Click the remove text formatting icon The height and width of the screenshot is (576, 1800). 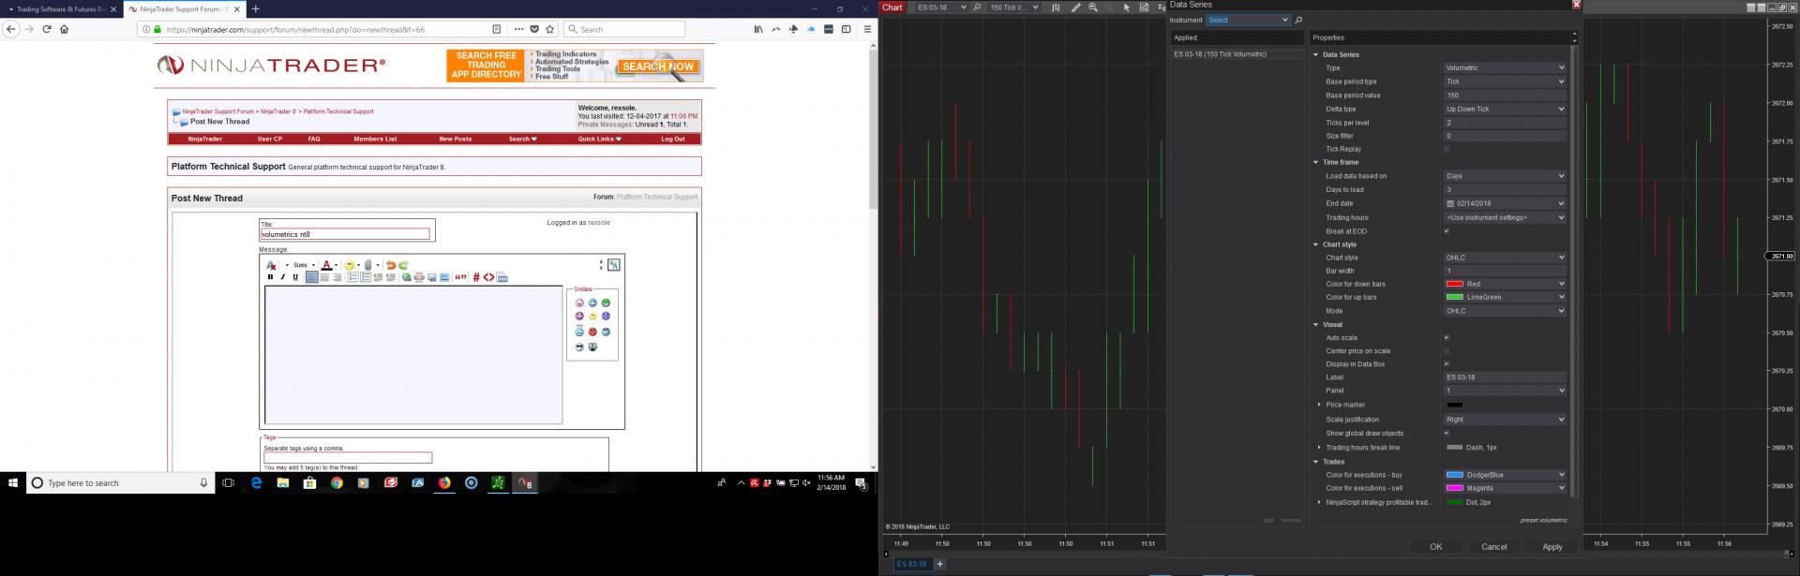tap(271, 265)
